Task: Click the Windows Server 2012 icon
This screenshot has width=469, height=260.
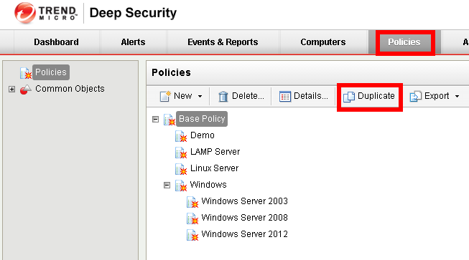Action: tap(192, 235)
